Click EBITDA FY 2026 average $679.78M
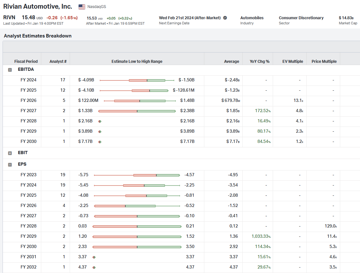The width and height of the screenshot is (360, 273). point(231,101)
